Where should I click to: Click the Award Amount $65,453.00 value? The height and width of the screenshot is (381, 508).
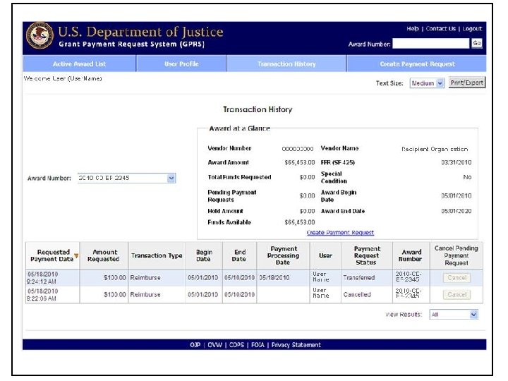(300, 162)
